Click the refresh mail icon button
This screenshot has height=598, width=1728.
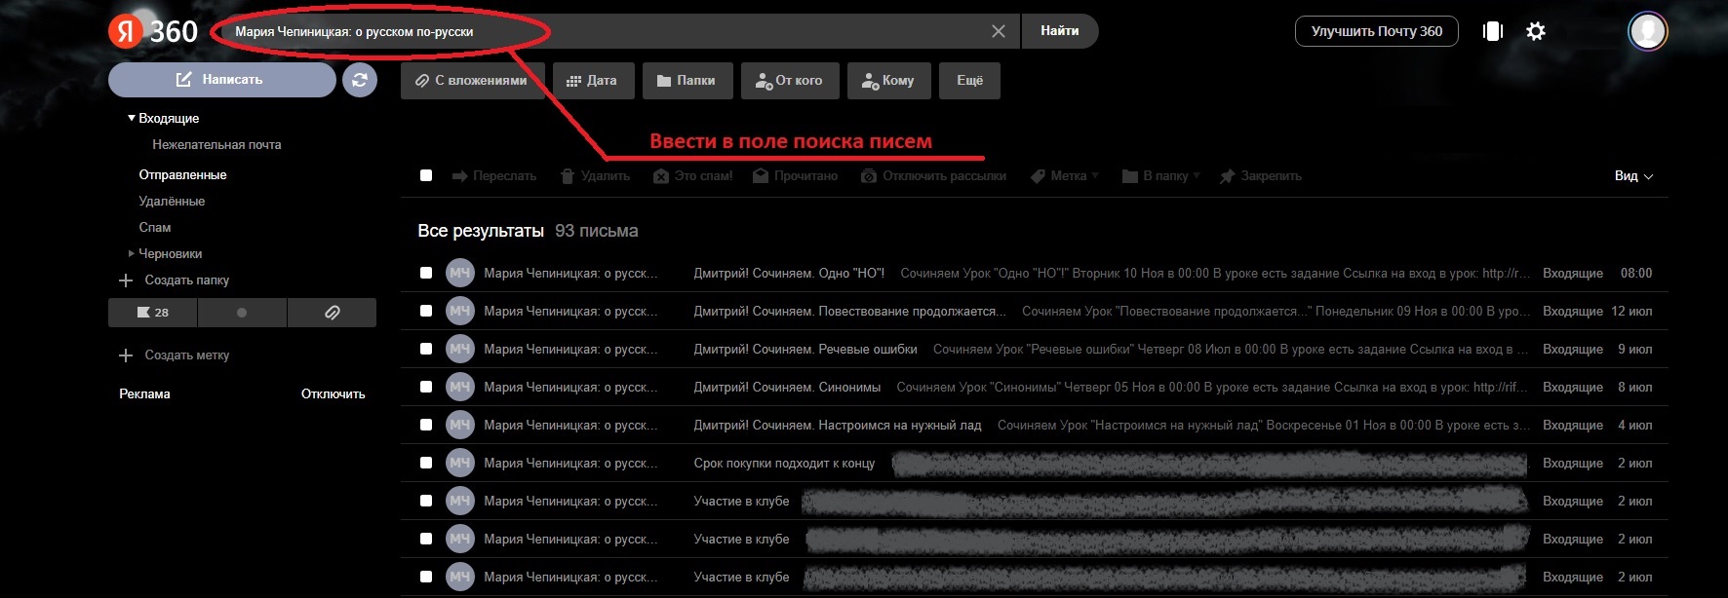point(359,80)
